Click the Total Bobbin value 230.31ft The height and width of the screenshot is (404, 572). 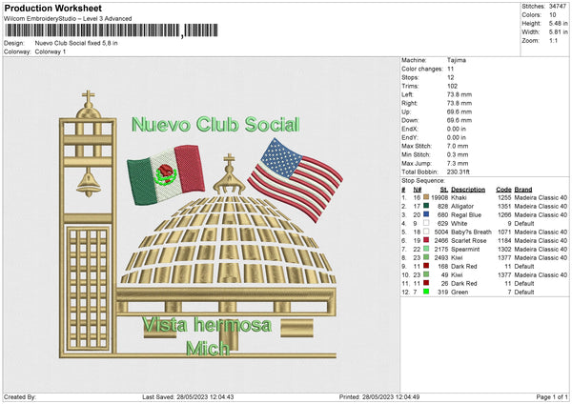459,172
